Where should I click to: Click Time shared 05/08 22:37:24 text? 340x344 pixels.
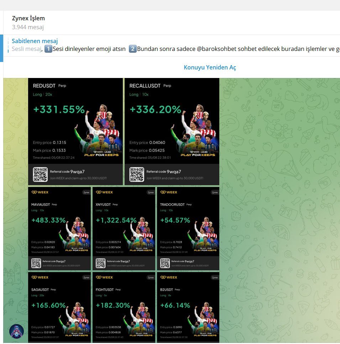coord(54,157)
